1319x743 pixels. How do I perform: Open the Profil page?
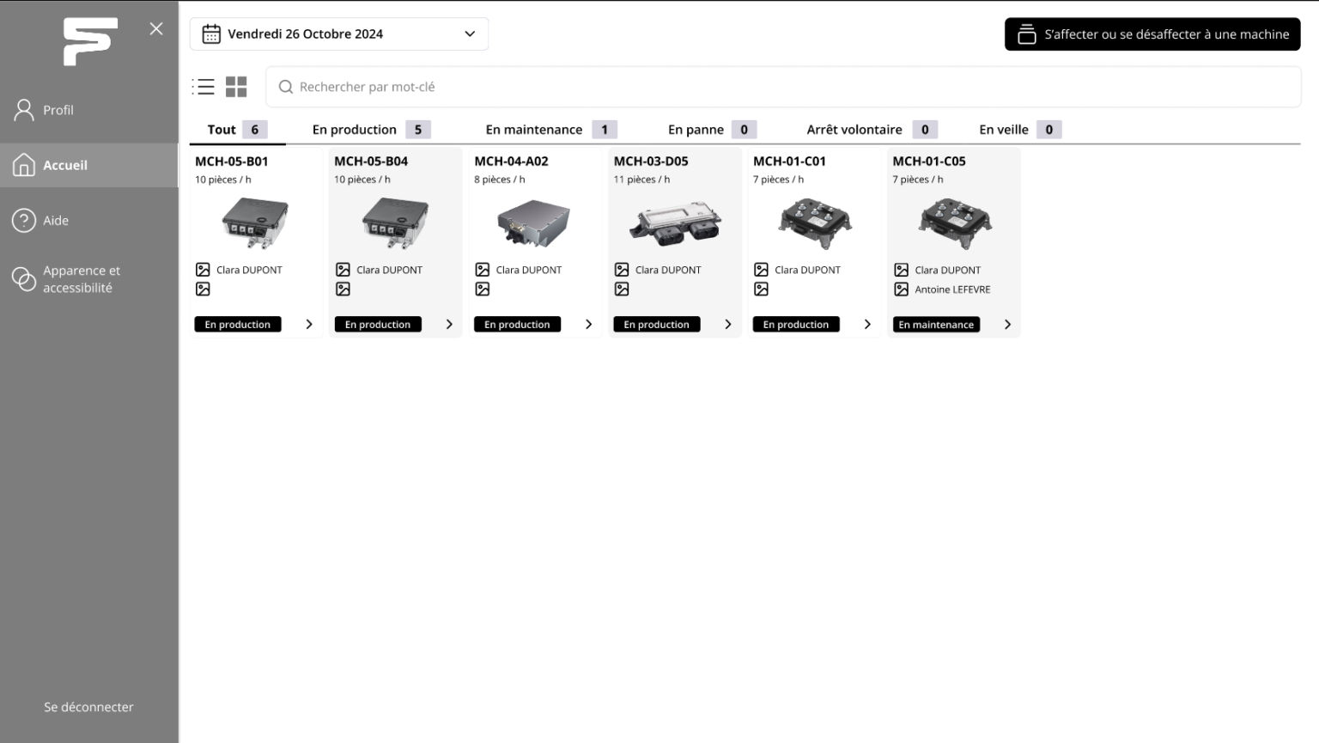coord(58,110)
